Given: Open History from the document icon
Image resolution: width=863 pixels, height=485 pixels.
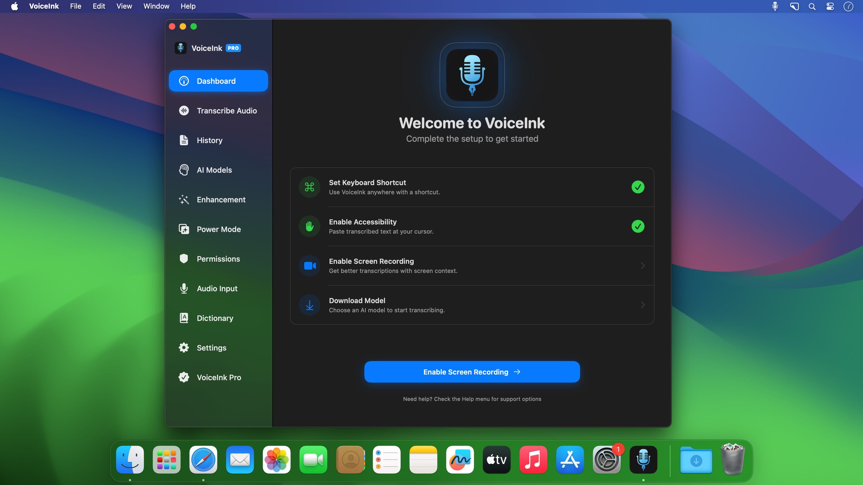Looking at the screenshot, I should point(184,140).
